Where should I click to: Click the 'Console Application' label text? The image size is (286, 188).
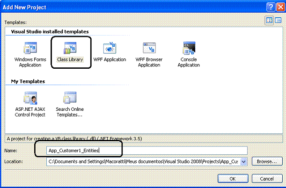(189, 62)
